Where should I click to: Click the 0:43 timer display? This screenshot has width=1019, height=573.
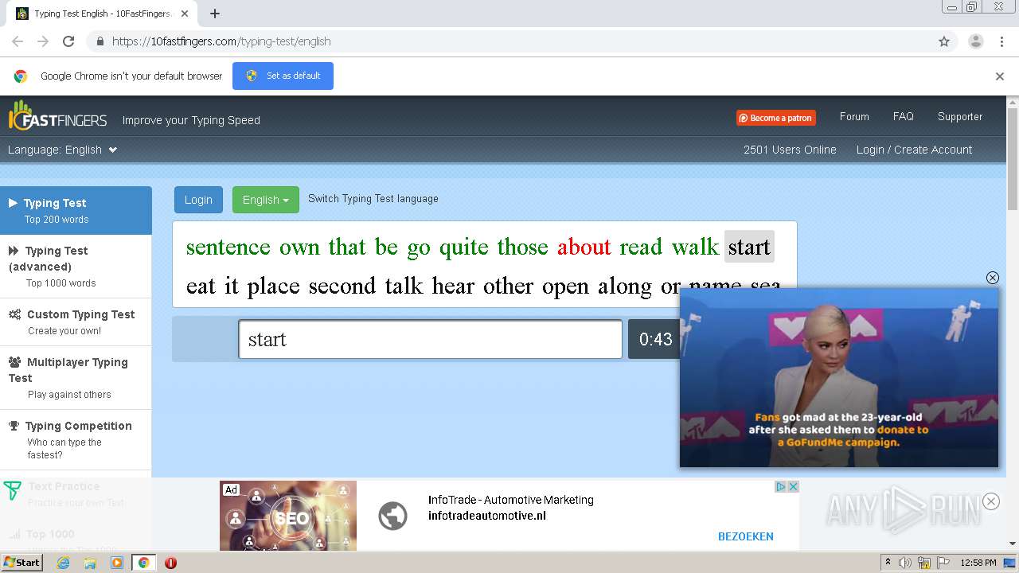click(x=655, y=339)
